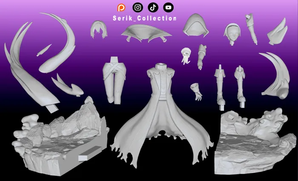298x181 pixels.
Task: Select the short hair piece model
Action: point(98,29)
